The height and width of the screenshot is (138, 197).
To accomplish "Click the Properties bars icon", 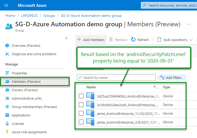I will pyautogui.click(x=7, y=73).
